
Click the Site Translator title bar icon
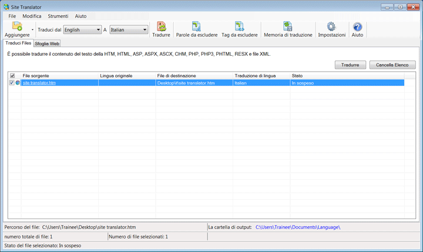coord(6,7)
